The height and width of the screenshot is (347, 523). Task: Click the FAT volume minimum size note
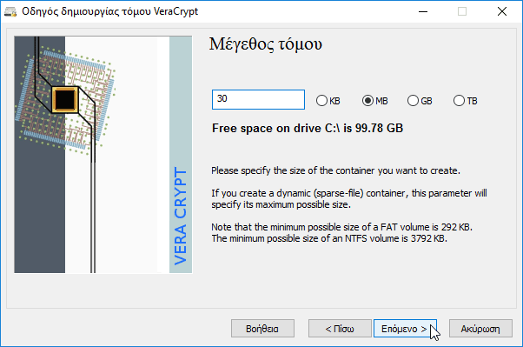[342, 227]
